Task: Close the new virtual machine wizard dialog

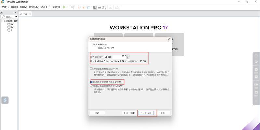Action: click(169, 39)
